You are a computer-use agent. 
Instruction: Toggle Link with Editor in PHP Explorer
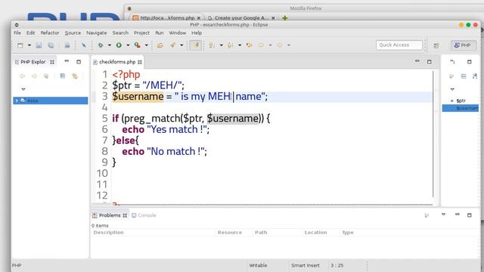[x=75, y=76]
